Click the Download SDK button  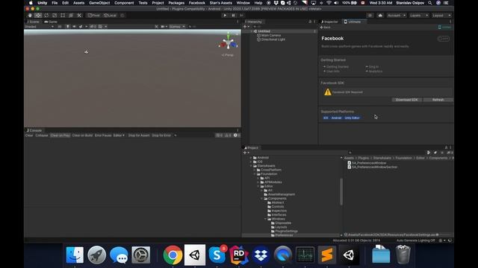[406, 100]
